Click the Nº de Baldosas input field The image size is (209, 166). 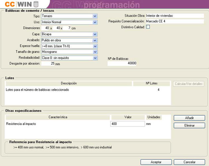click(x=122, y=63)
